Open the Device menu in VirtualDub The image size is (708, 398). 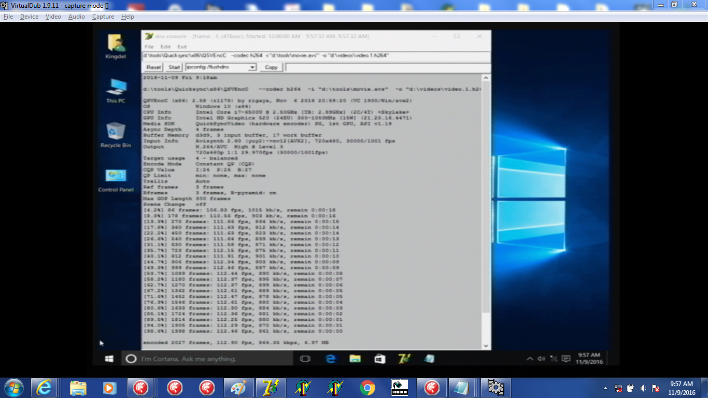pyautogui.click(x=29, y=17)
